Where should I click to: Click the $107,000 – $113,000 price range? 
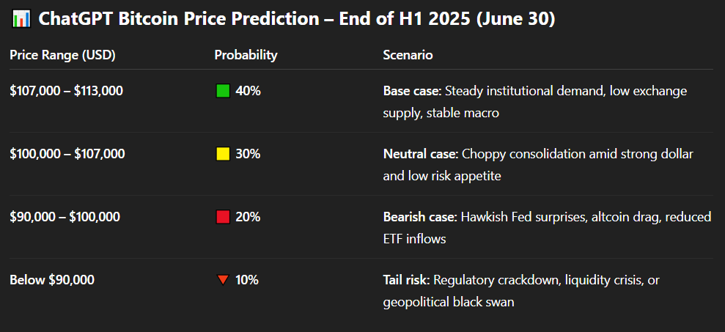pyautogui.click(x=66, y=91)
